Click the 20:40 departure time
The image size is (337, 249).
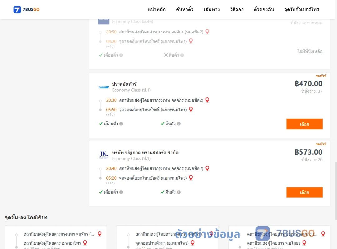pos(111,169)
